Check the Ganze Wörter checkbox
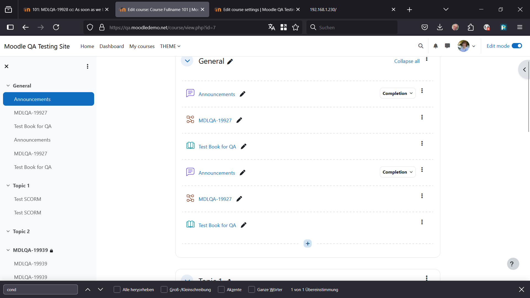 click(251, 289)
